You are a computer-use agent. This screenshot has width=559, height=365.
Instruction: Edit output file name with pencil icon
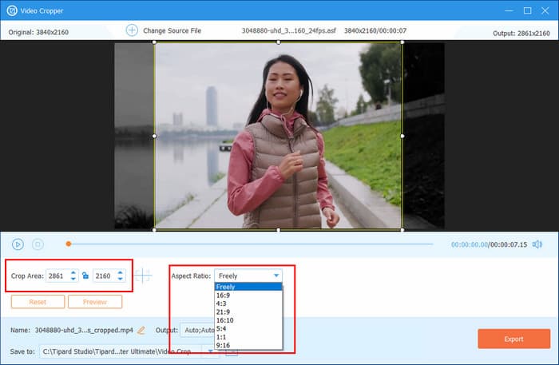(x=141, y=330)
